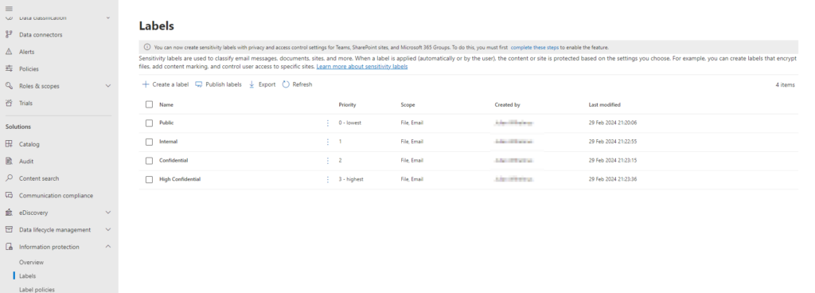
Task: Check the Public label row checkbox
Action: click(x=149, y=123)
